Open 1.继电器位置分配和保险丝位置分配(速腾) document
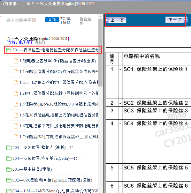This screenshot has height=193, width=191. tap(58, 61)
